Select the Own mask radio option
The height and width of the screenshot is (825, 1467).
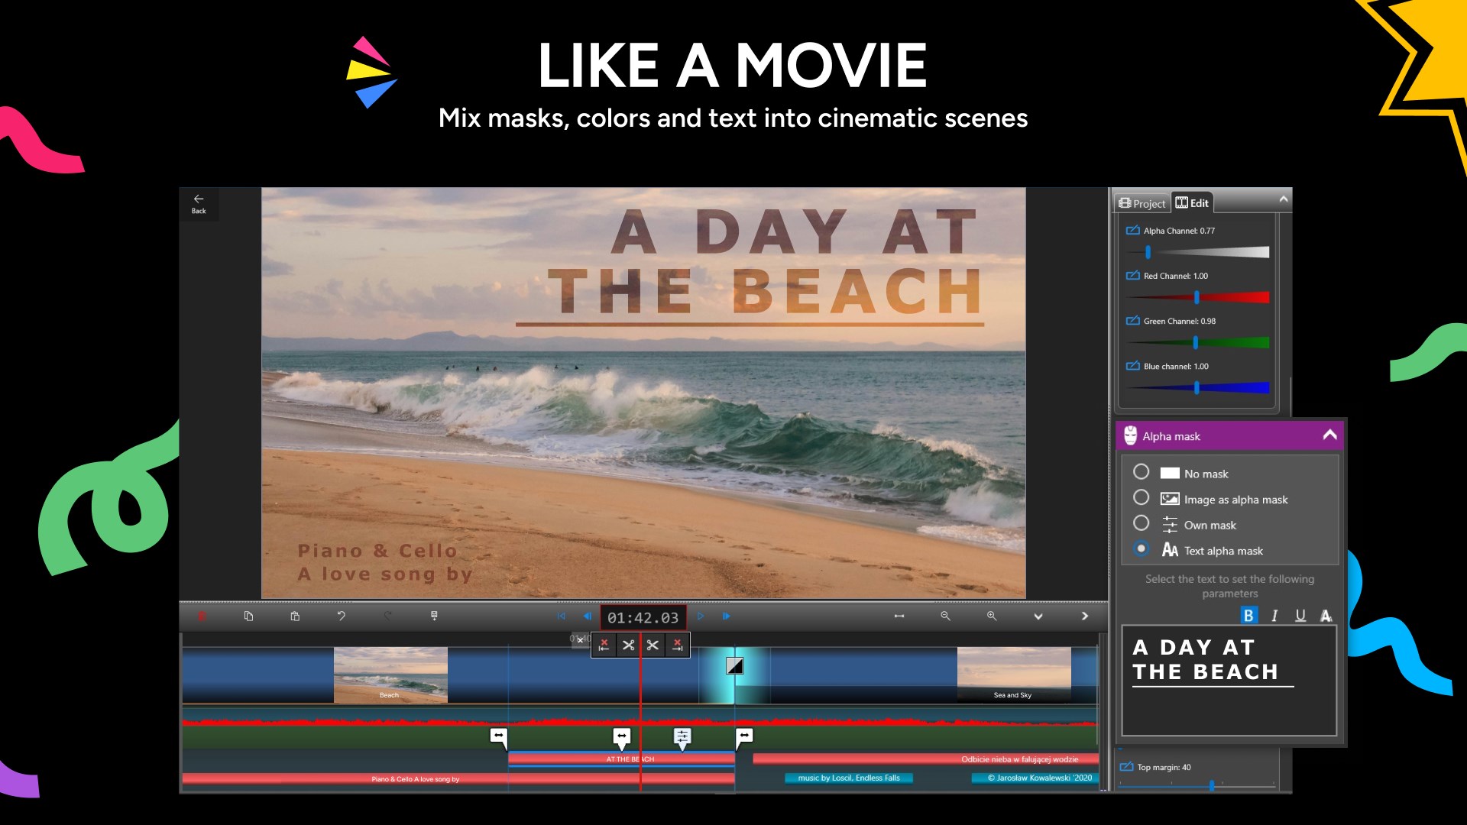[1141, 523]
